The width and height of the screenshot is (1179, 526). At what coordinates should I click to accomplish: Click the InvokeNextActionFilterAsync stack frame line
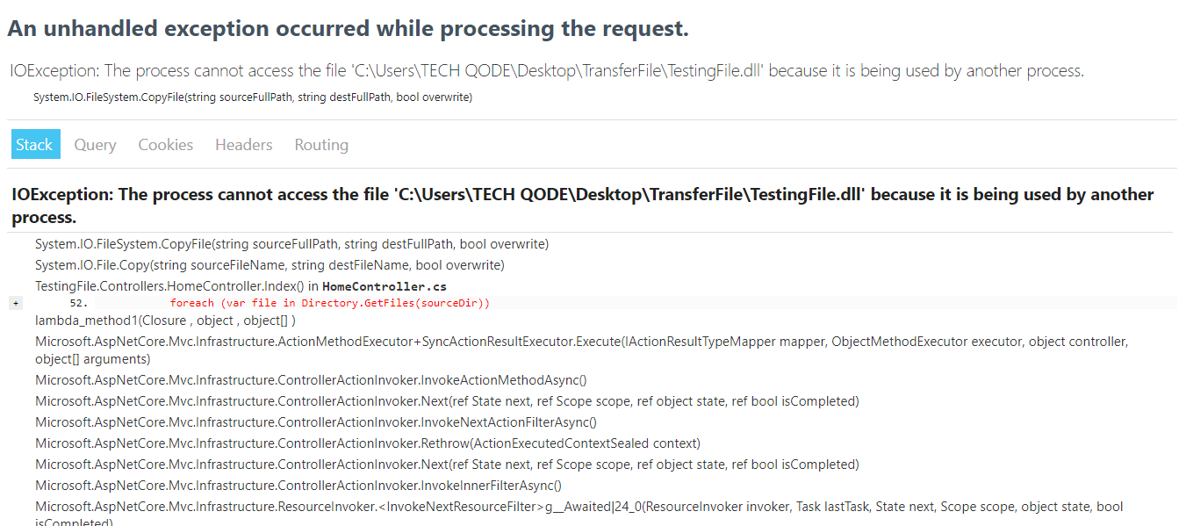316,422
